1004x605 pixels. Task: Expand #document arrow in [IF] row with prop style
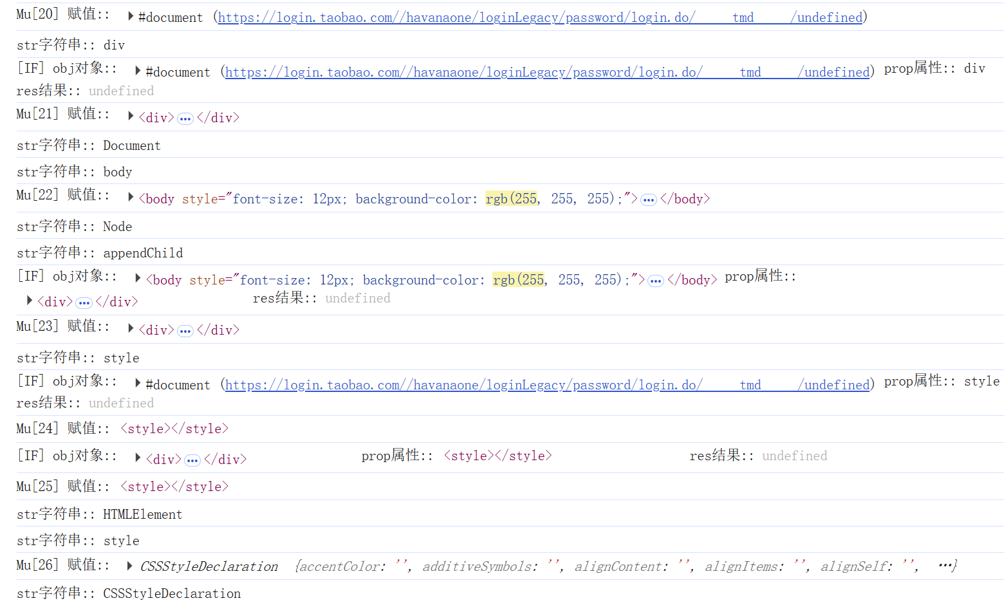click(138, 384)
